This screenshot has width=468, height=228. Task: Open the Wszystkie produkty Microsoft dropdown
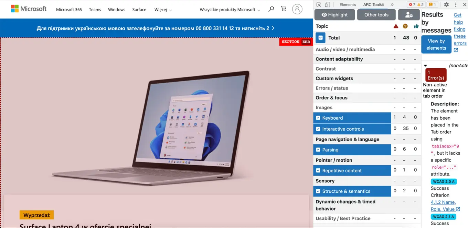click(230, 10)
